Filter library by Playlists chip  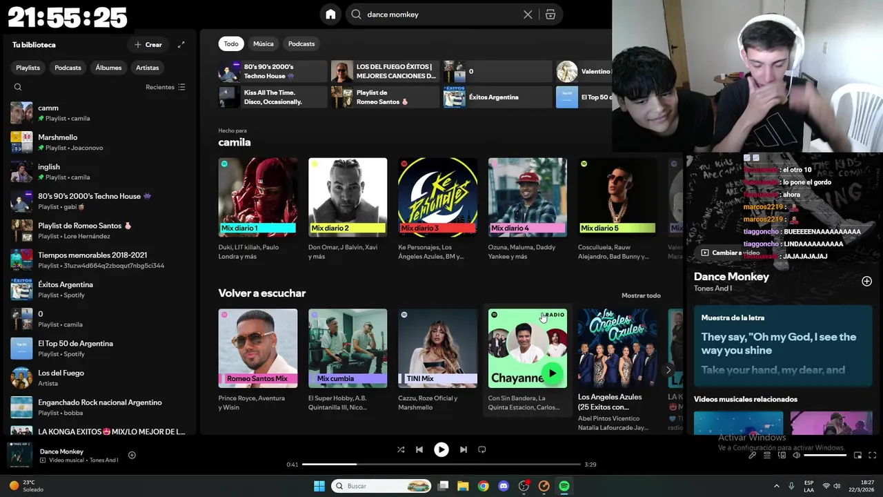point(28,68)
